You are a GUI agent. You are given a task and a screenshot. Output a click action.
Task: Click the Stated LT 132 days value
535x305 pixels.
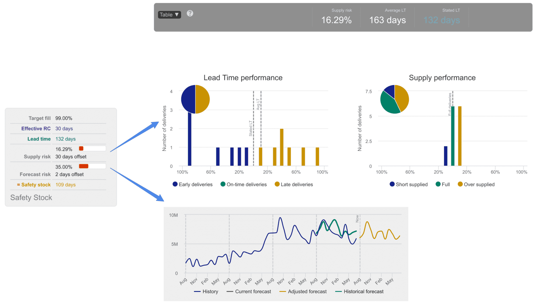click(x=441, y=20)
